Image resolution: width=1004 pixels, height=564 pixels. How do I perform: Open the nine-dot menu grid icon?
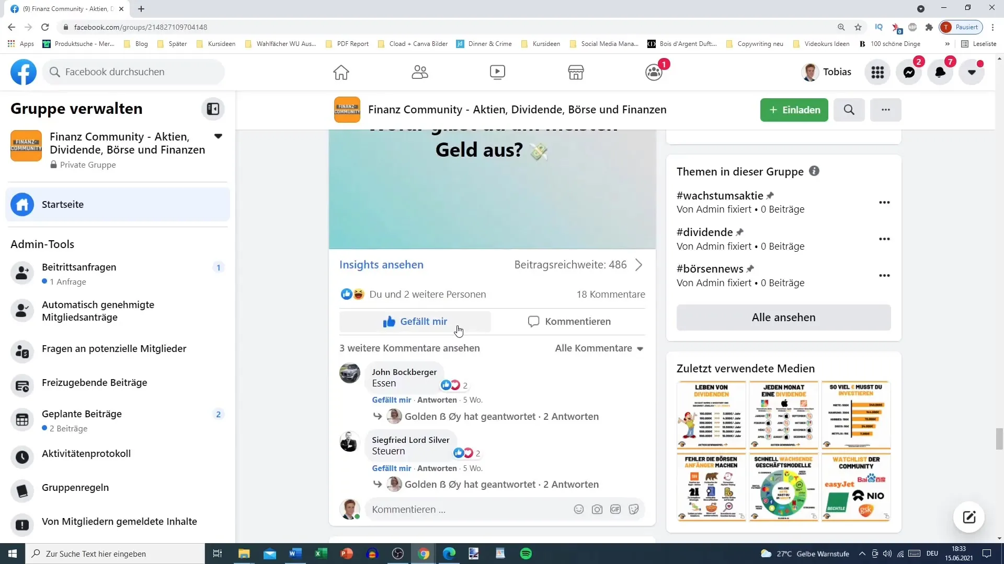[877, 72]
